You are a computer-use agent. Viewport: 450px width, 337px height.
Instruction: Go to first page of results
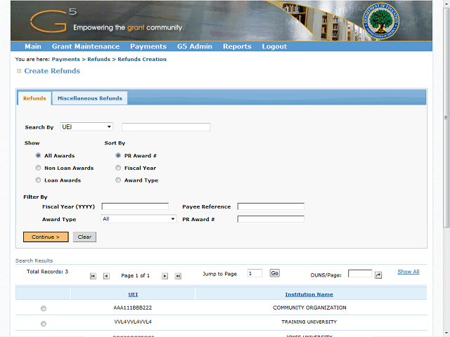click(93, 276)
